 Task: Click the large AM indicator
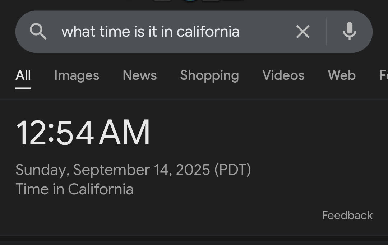[x=124, y=133]
